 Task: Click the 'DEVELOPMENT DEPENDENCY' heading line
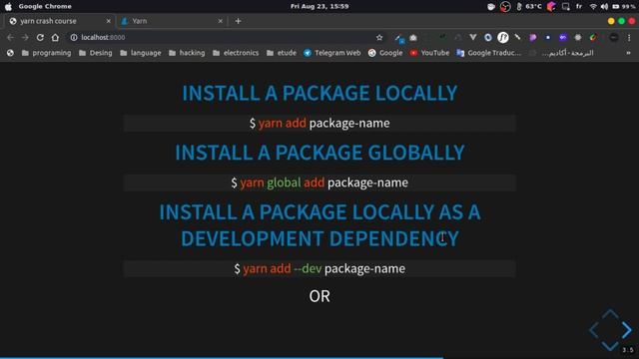point(319,238)
